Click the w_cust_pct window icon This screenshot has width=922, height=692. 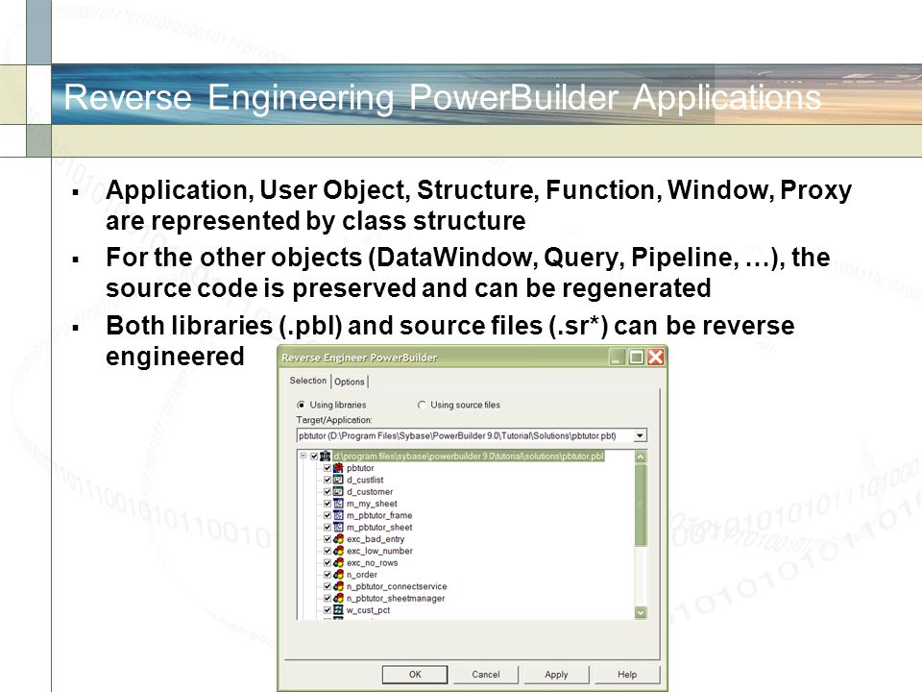click(x=338, y=610)
